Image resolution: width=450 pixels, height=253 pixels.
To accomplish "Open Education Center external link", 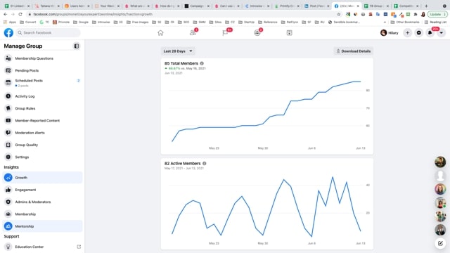I will [x=79, y=247].
